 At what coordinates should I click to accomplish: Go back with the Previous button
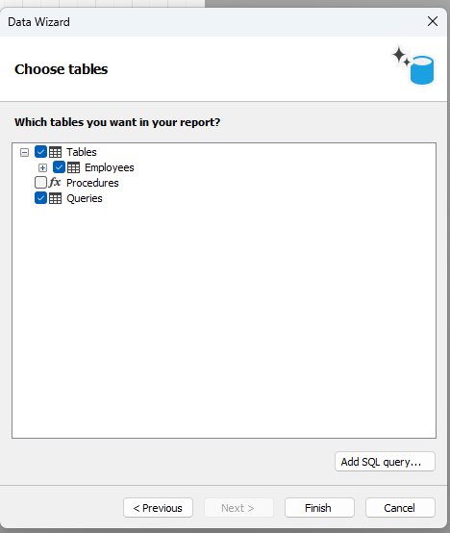(x=158, y=508)
